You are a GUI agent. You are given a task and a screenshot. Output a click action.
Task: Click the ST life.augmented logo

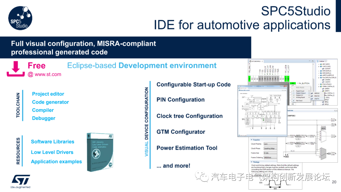(21, 182)
